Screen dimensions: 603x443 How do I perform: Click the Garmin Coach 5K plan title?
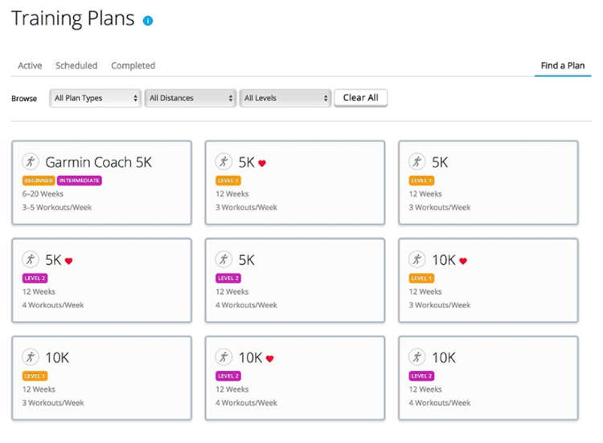point(98,162)
